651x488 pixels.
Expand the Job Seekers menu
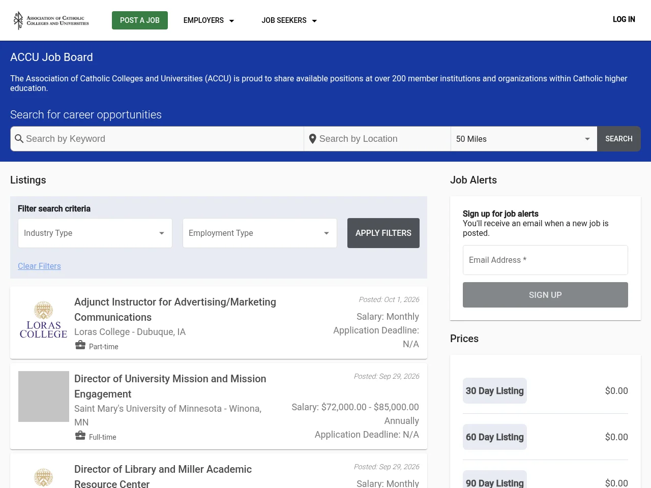pos(289,20)
